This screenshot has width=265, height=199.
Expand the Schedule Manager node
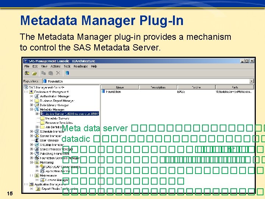point(31,131)
